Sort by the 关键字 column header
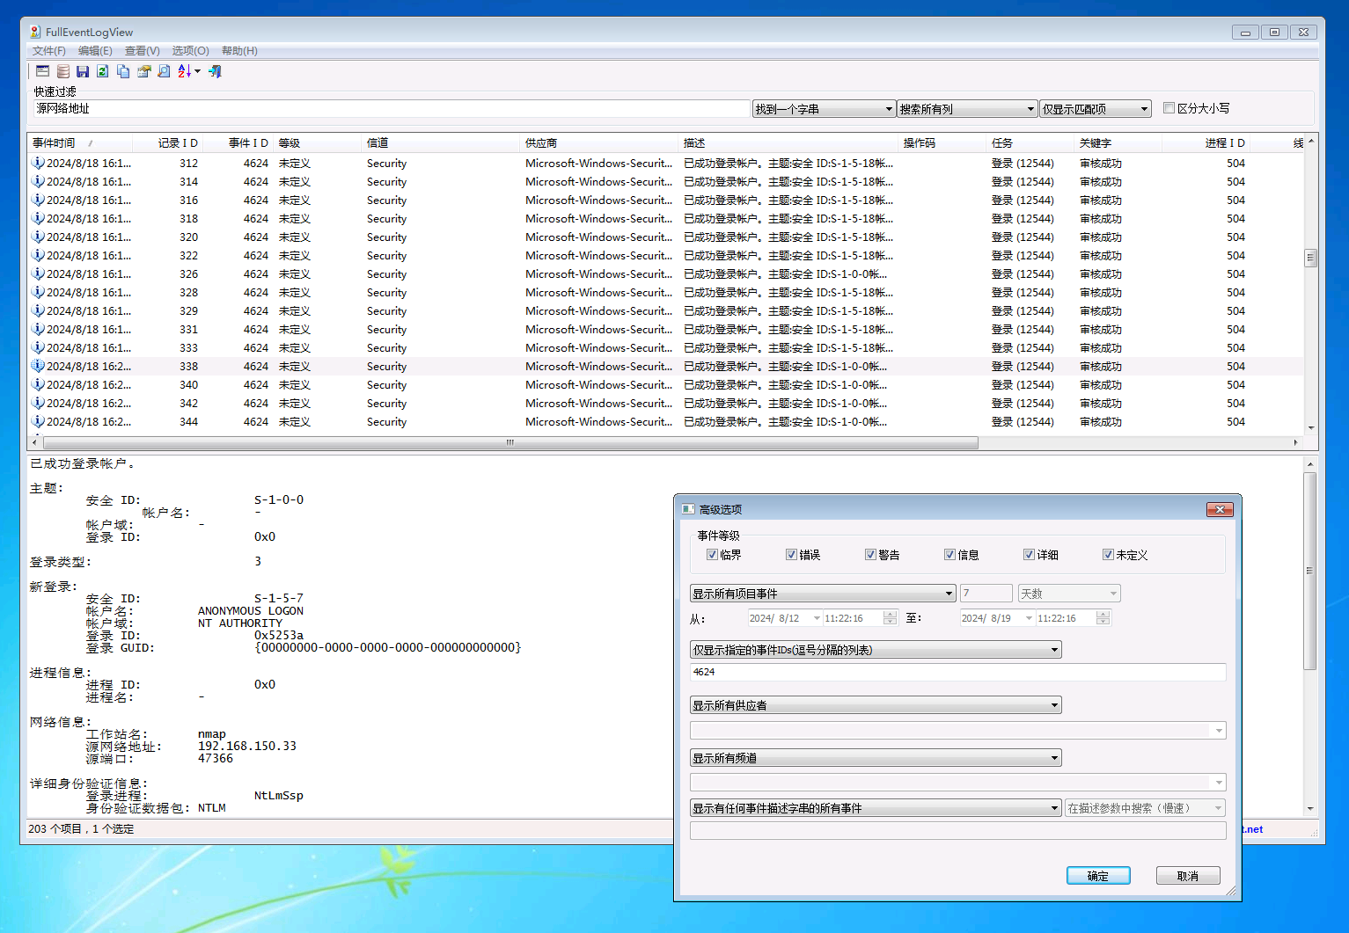This screenshot has height=933, width=1349. [1118, 142]
